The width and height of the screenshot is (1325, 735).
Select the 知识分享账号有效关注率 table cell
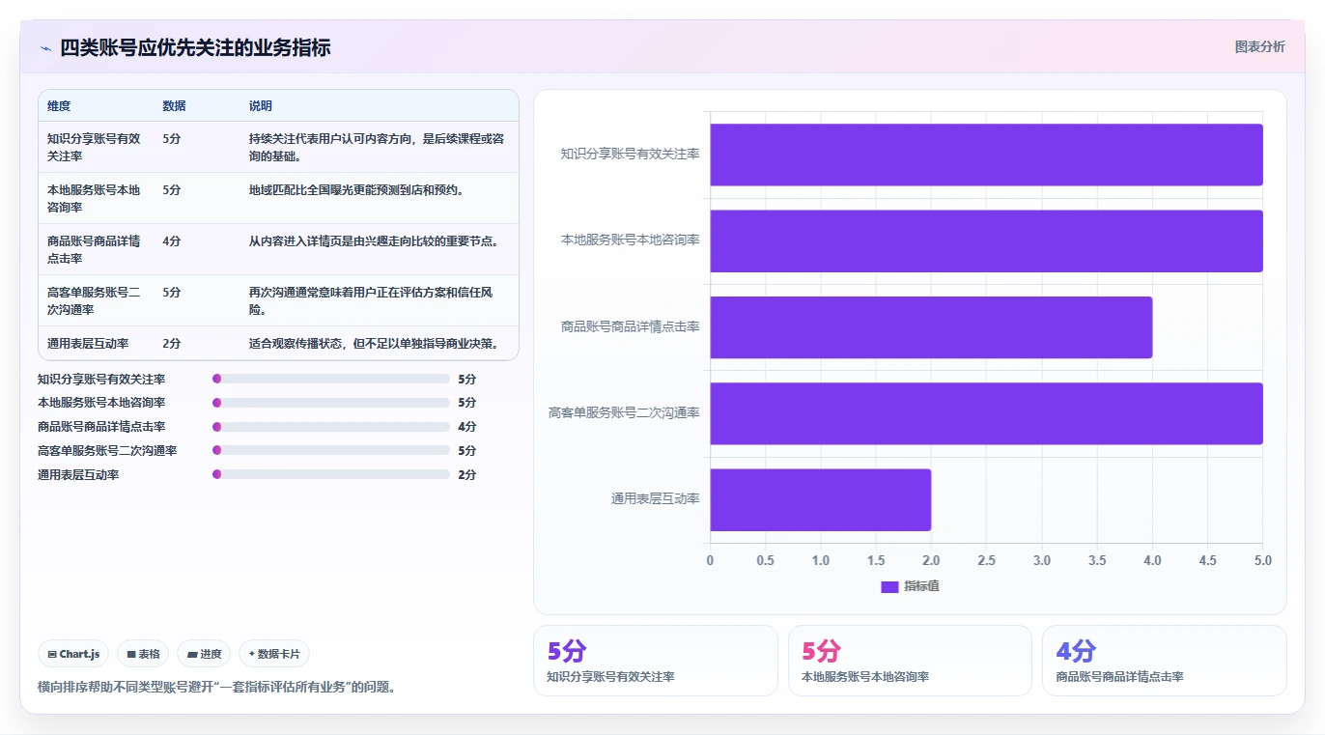pos(94,148)
